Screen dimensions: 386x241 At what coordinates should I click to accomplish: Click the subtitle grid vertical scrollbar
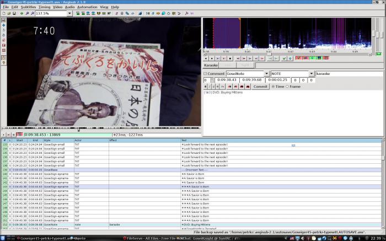383,184
